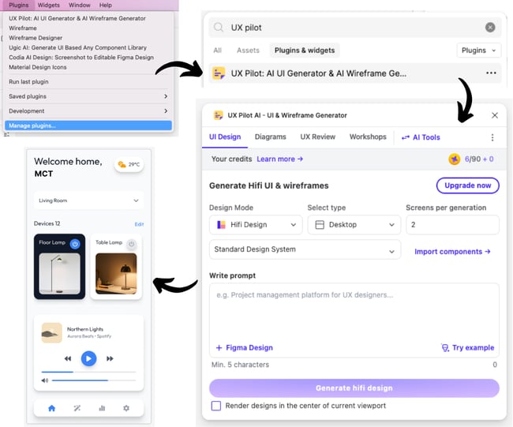Open the Living Room dropdown
Screen dimensions: 513x427
pyautogui.click(x=88, y=200)
